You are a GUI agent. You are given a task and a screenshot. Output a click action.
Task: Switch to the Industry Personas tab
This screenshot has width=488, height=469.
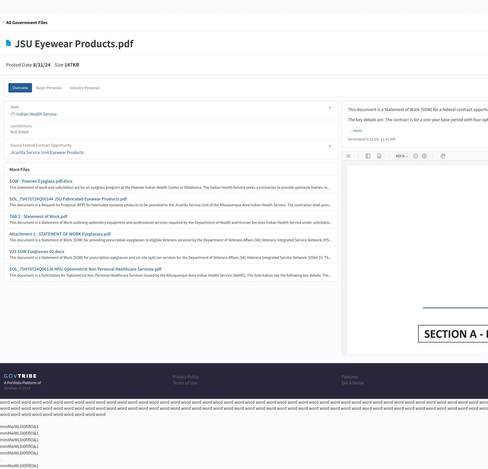coord(85,88)
